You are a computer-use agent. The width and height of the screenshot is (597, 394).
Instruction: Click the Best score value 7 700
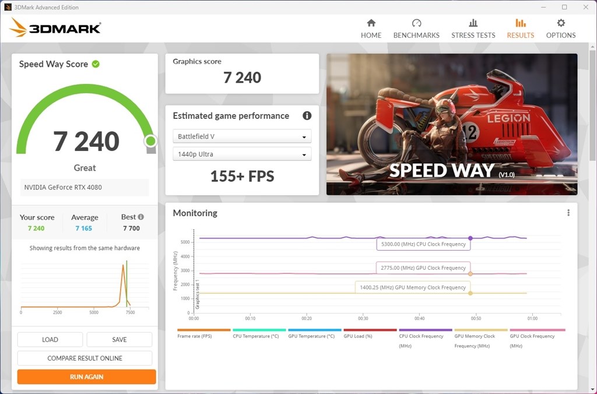click(x=131, y=228)
